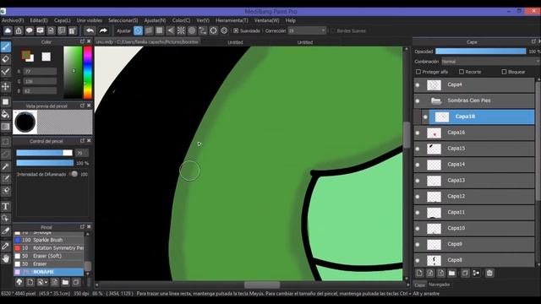Image resolution: width=541 pixels, height=304 pixels.
Task: Click the Redo arrow in toolbar
Action: point(103,30)
